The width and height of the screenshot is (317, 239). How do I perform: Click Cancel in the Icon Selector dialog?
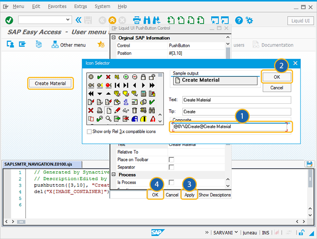point(277,88)
